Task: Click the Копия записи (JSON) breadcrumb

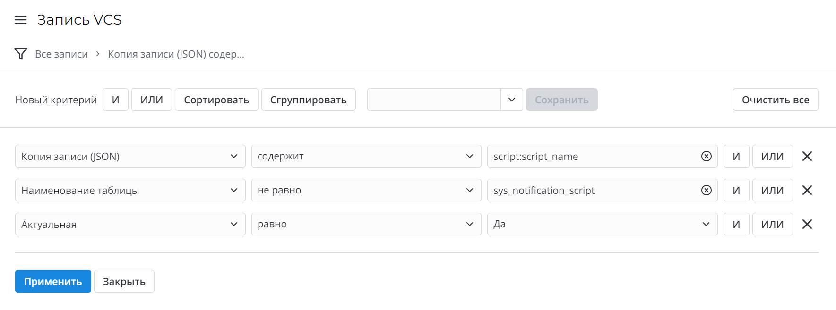Action: [176, 54]
